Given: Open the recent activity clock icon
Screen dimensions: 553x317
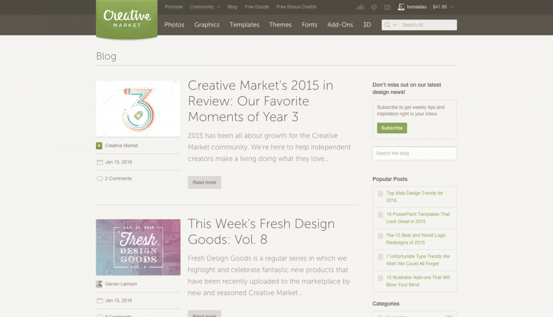Looking at the screenshot, I should (374, 6).
